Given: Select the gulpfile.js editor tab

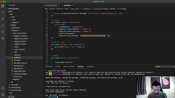Looking at the screenshot, I should [x=68, y=5].
